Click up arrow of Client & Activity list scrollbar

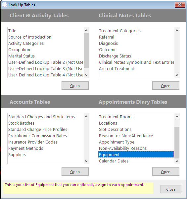86,30
